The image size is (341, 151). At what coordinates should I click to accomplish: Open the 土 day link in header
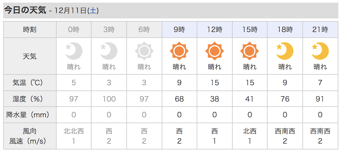[x=93, y=11]
